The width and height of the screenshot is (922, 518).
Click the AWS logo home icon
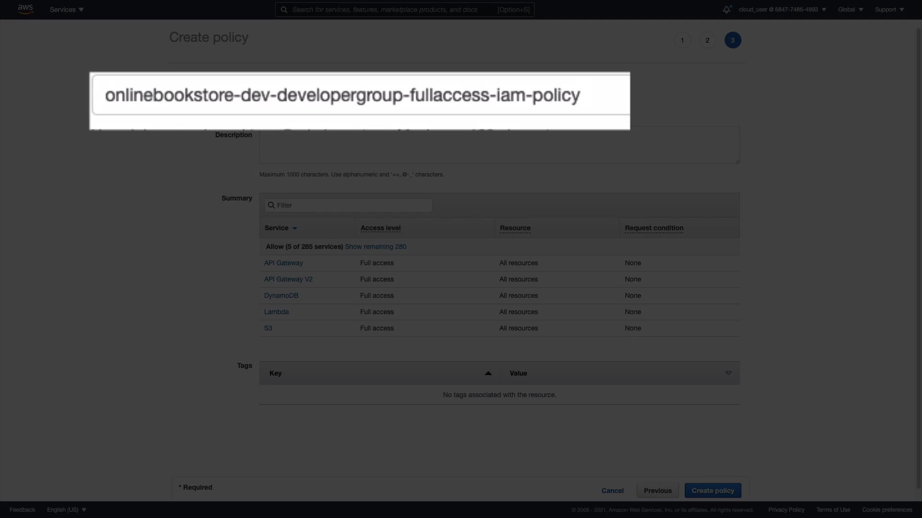25,9
